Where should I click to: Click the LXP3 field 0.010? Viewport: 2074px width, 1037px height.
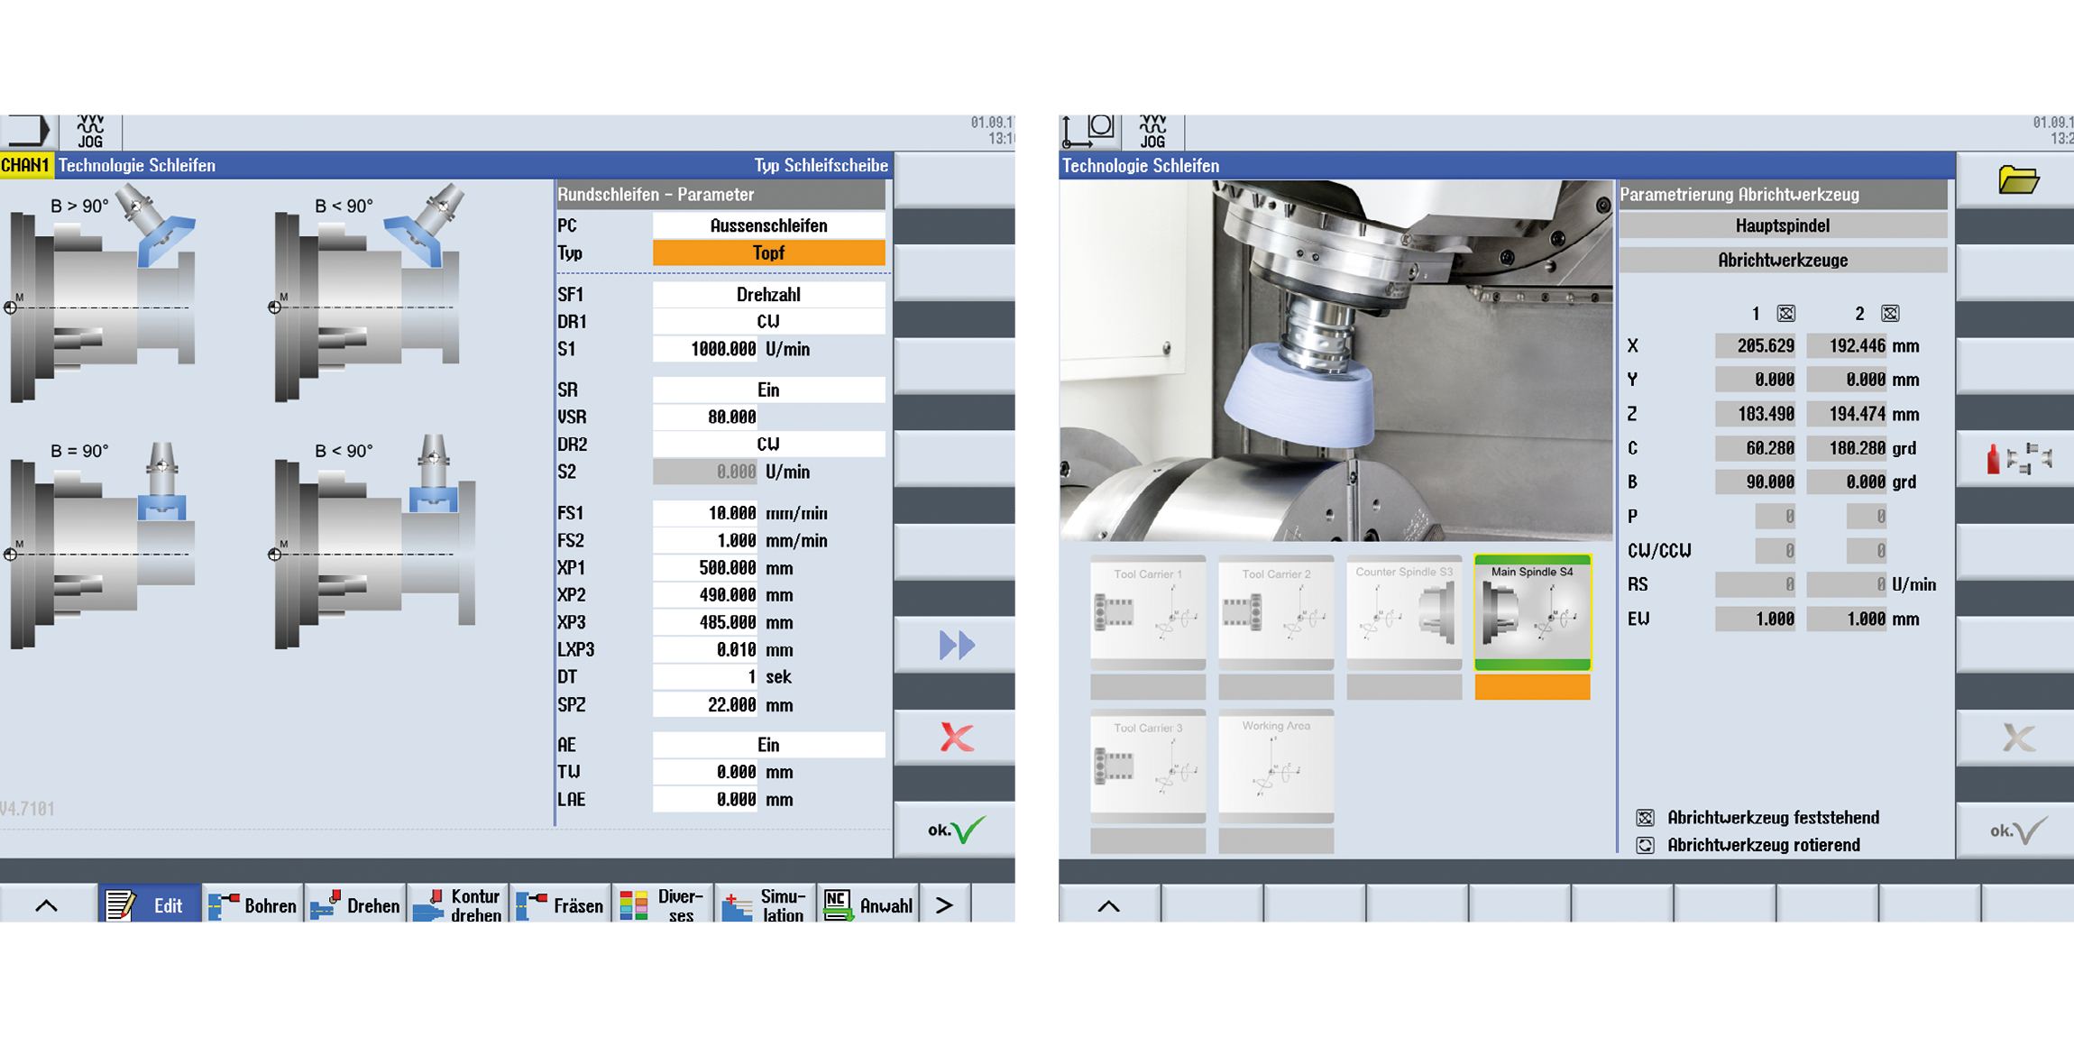point(705,650)
